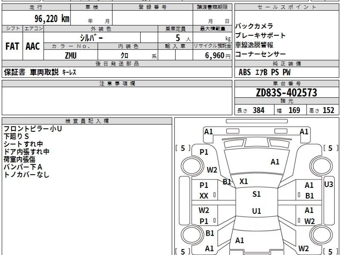Click the 外装色 header
This screenshot has height=255, width=341.
pos(101,29)
